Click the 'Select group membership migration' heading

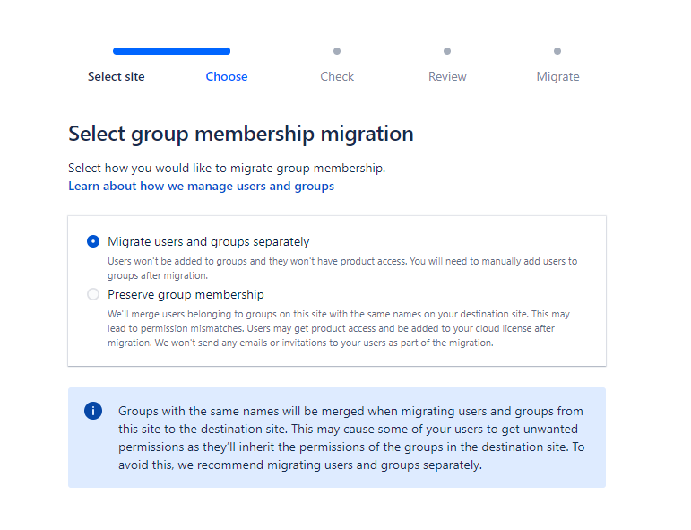240,134
